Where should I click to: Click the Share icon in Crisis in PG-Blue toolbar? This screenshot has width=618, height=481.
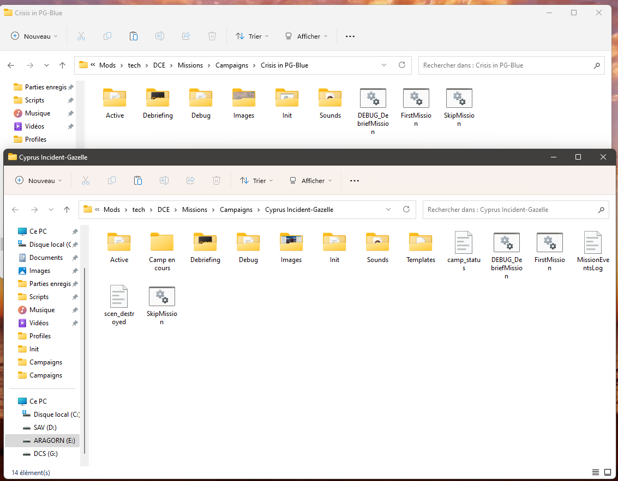click(x=186, y=36)
